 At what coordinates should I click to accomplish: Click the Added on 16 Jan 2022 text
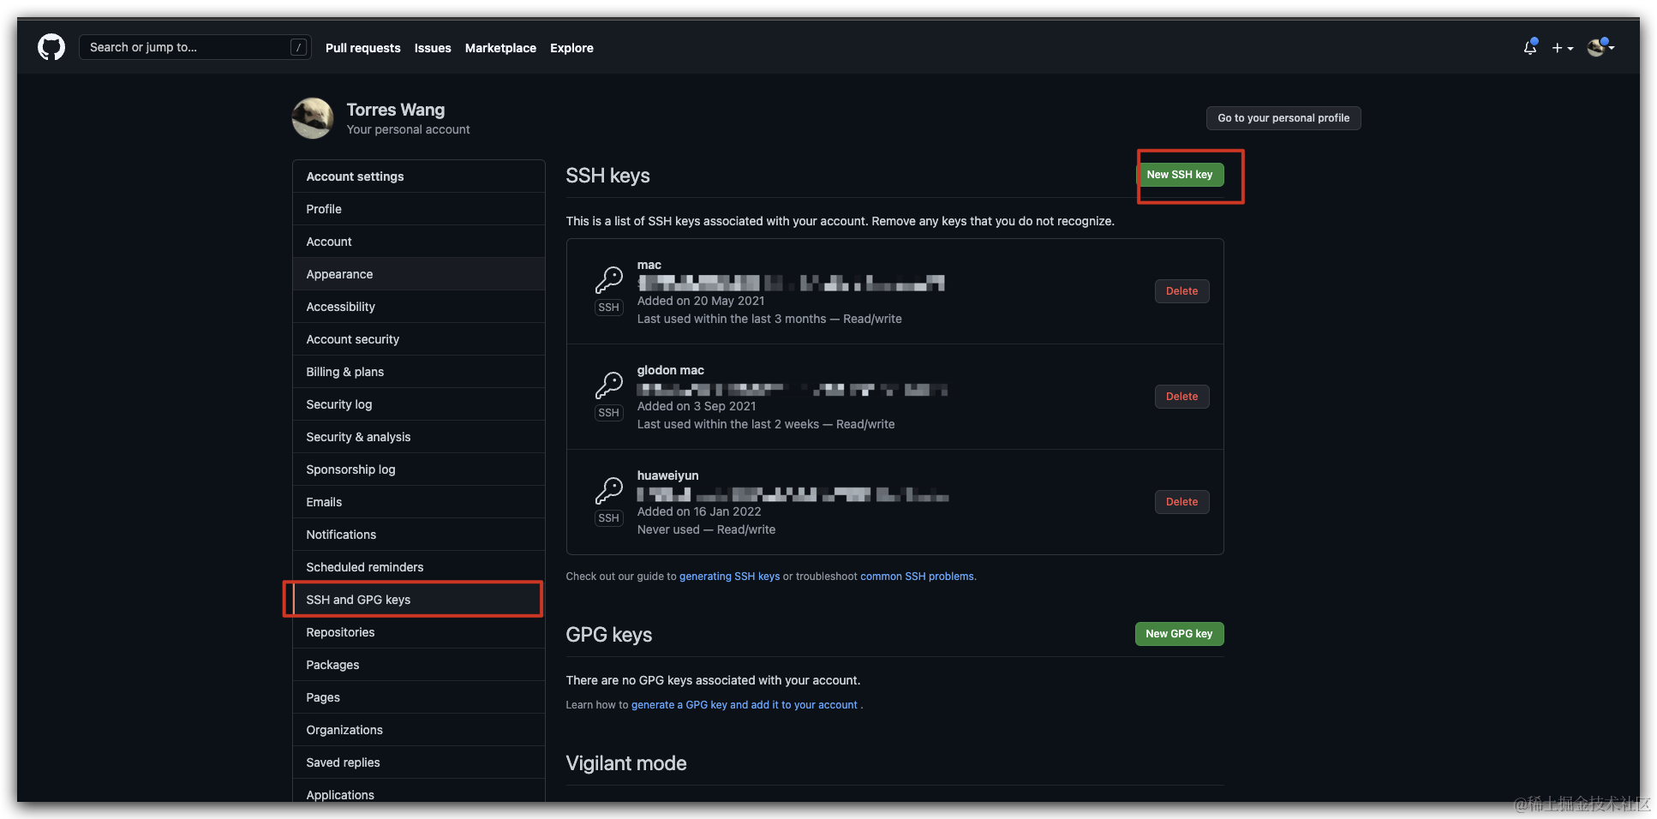699,511
